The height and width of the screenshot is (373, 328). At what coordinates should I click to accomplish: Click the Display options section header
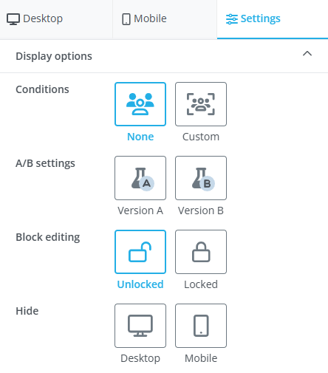164,56
